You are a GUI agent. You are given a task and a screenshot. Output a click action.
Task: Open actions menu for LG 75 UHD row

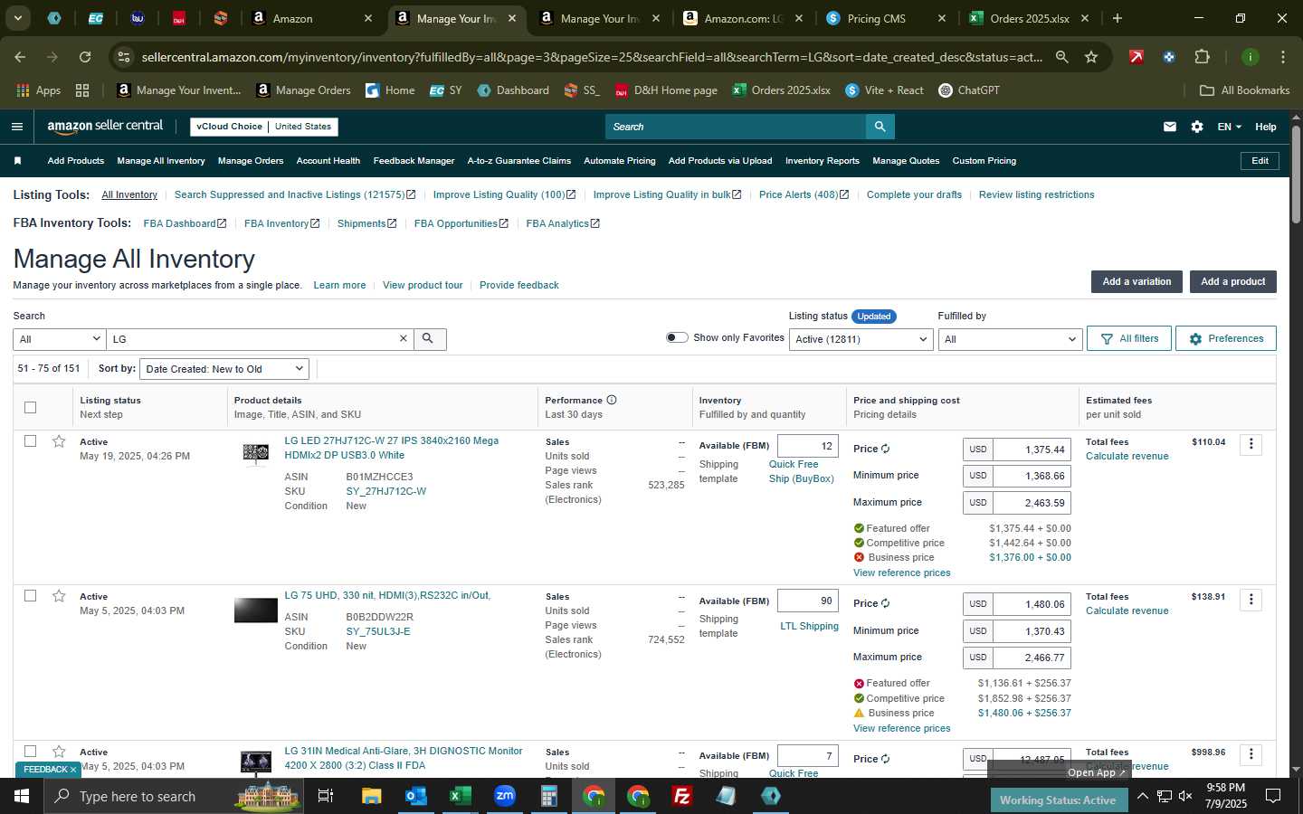pos(1251,600)
